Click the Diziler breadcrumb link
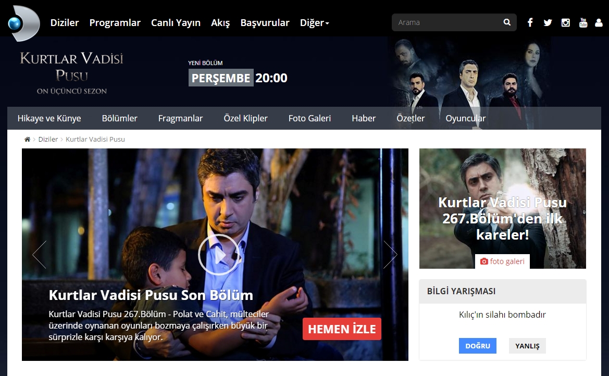 (48, 139)
